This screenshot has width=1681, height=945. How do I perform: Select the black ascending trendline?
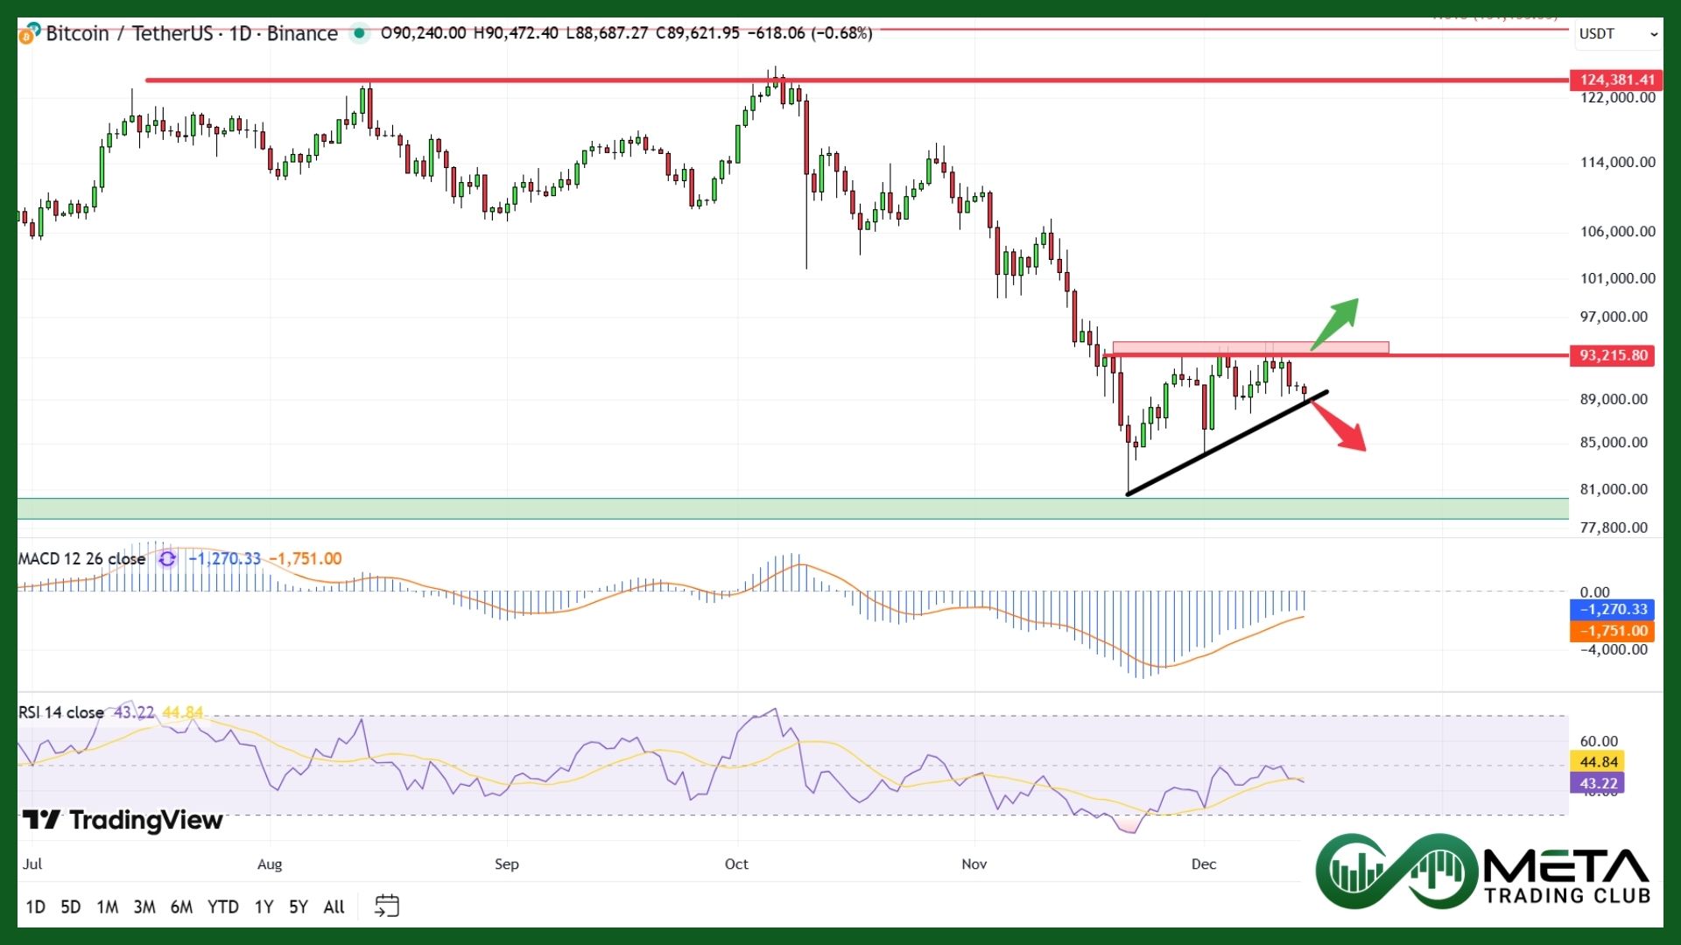coord(1226,443)
